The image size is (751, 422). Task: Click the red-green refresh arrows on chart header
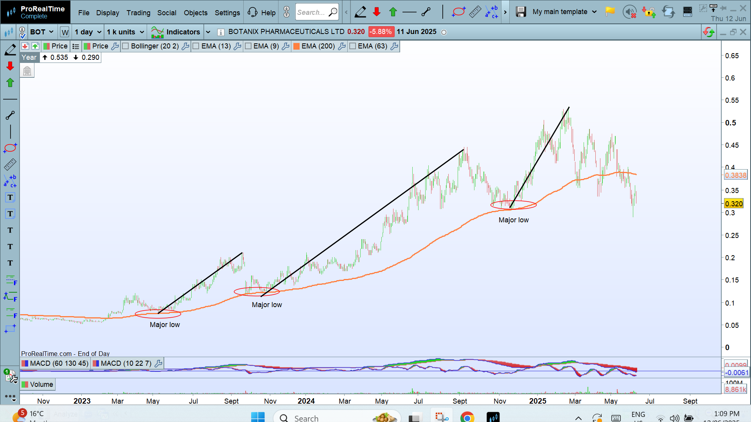point(709,32)
